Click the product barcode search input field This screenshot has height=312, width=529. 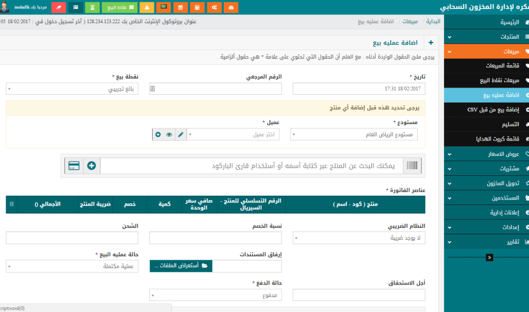click(253, 165)
